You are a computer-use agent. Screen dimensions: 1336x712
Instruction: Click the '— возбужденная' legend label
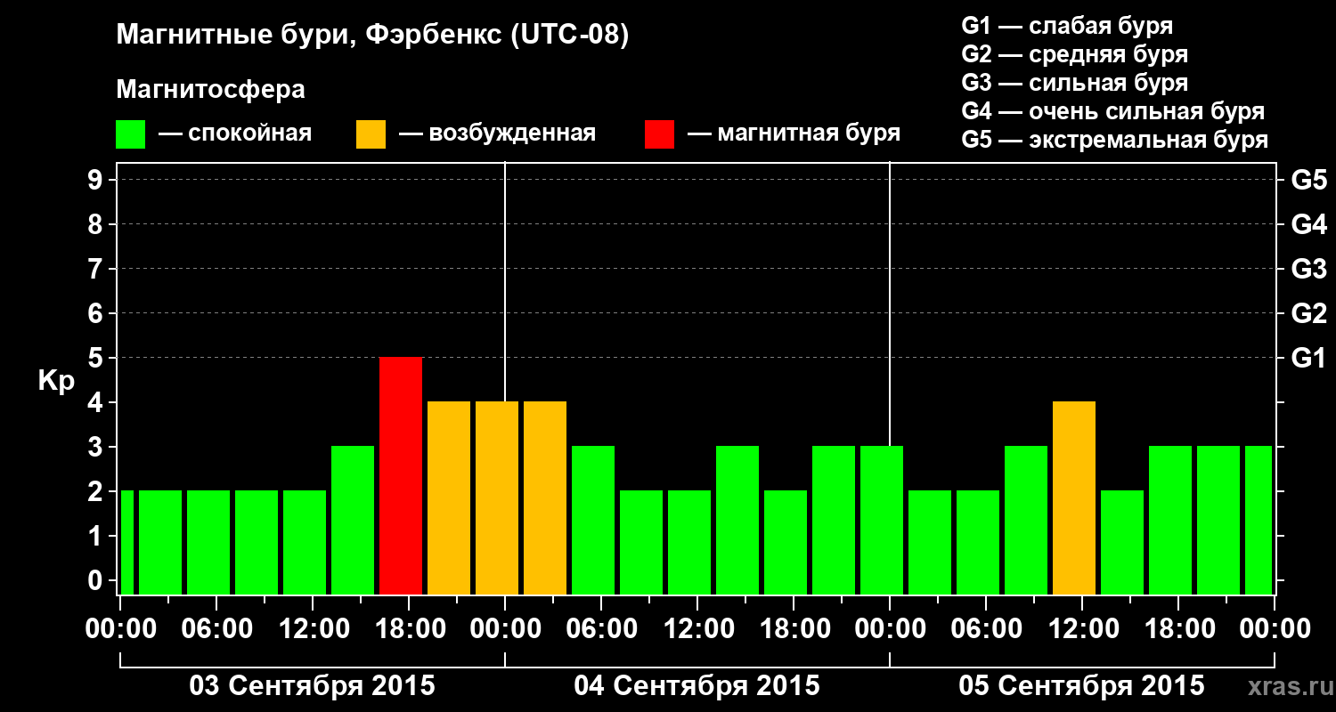497,134
